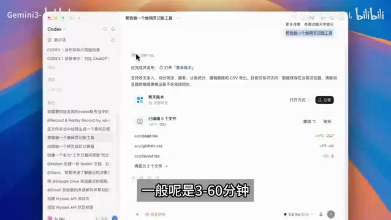Click the user message bubble '帮我做一个做网页记账工具'
The width and height of the screenshot is (391, 220).
point(309,33)
